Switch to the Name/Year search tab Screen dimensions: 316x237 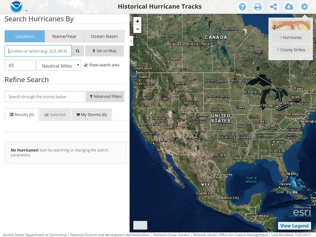[65, 36]
